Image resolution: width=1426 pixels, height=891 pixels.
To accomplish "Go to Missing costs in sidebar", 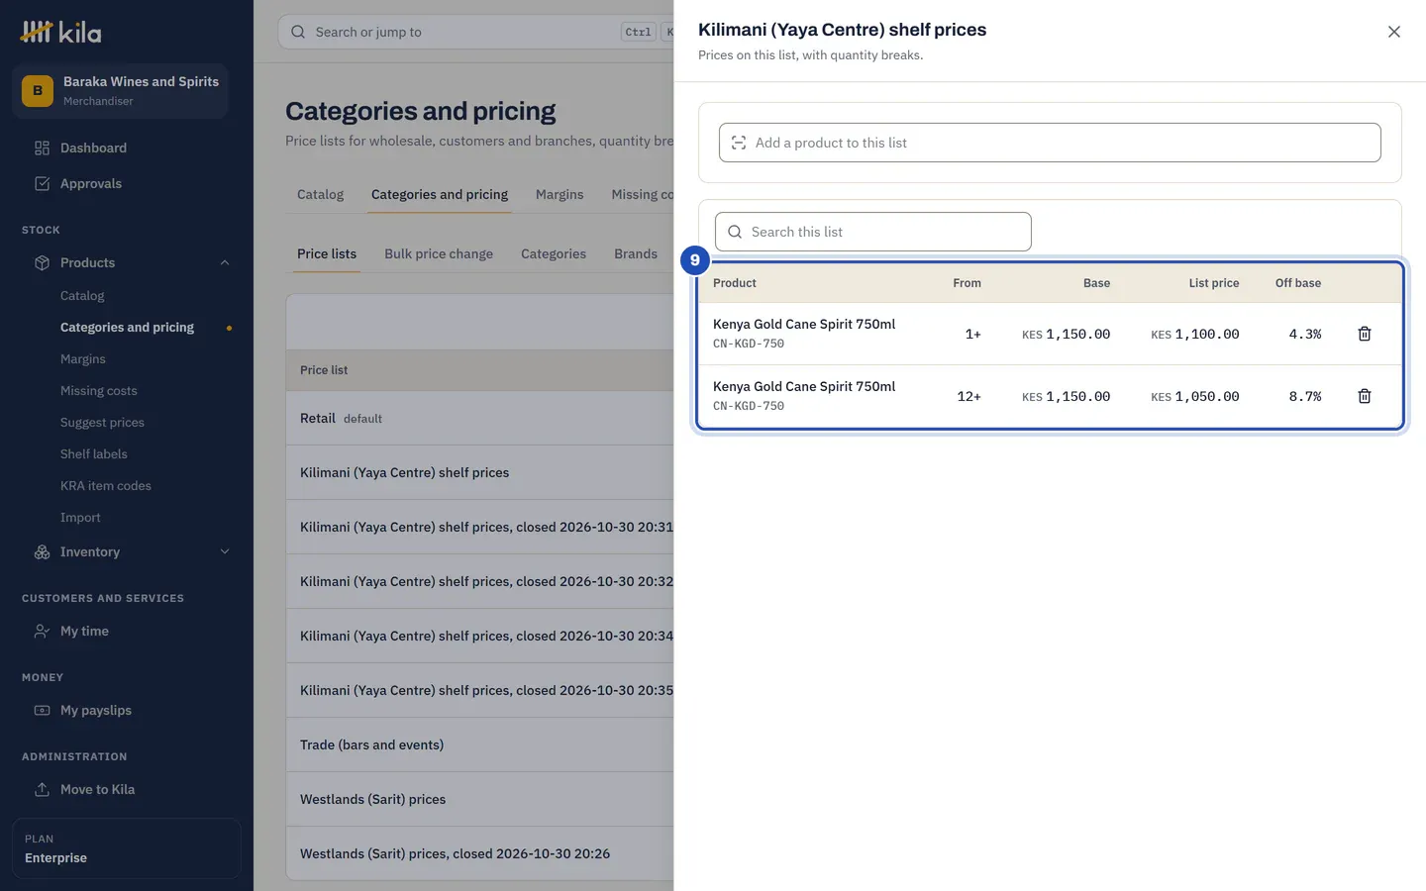I will pyautogui.click(x=99, y=390).
